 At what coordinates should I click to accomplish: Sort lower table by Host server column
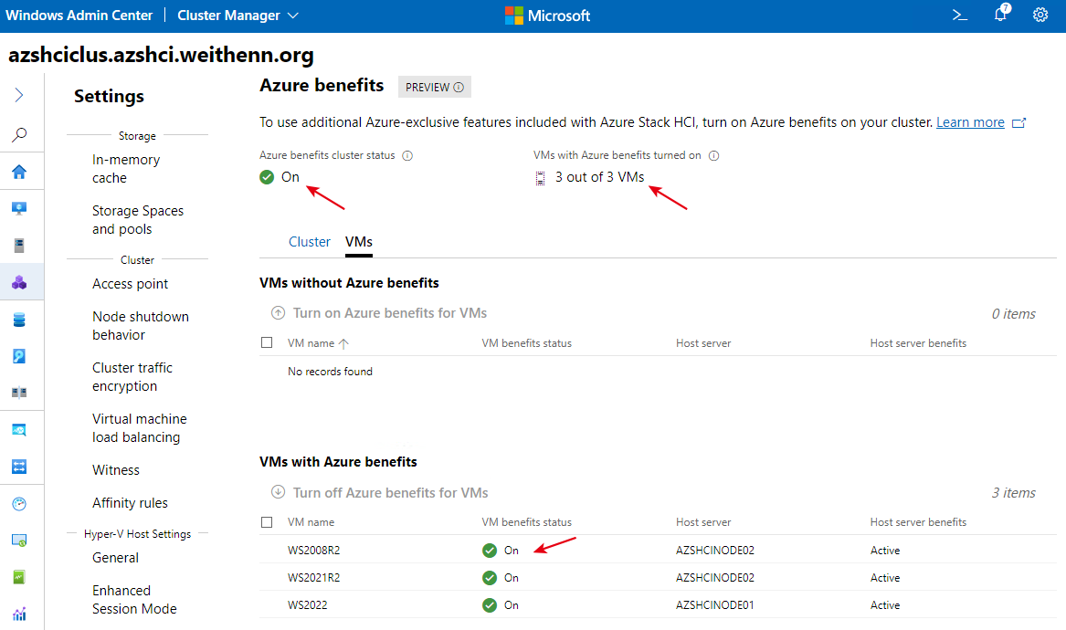click(703, 522)
